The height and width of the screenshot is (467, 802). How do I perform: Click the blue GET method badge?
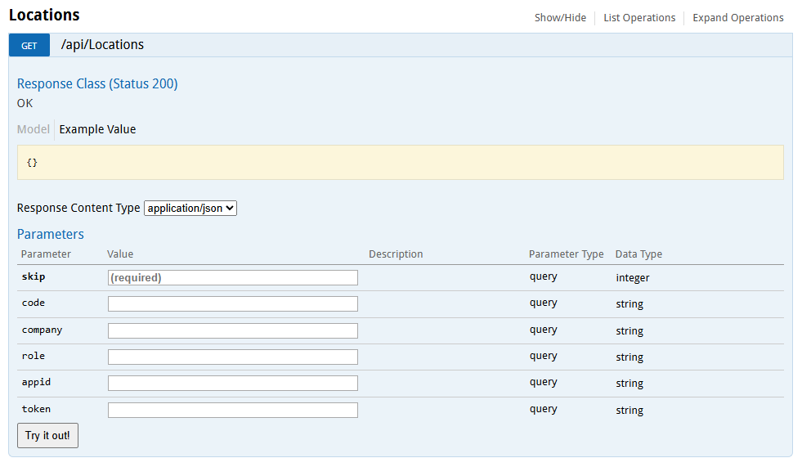tap(29, 45)
